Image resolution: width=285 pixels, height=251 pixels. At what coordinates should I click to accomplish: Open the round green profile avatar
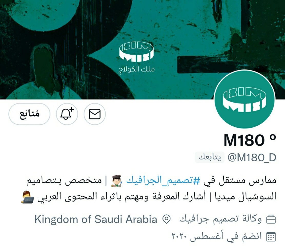coord(245,99)
